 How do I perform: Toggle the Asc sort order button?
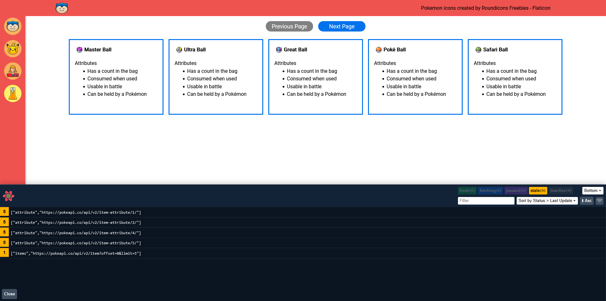pyautogui.click(x=587, y=201)
